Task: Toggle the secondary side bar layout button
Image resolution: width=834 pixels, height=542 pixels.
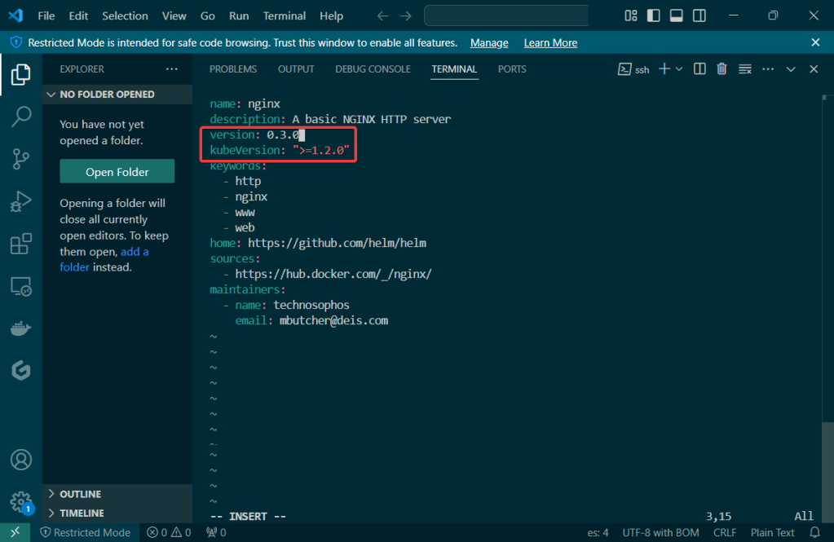Action: 699,15
